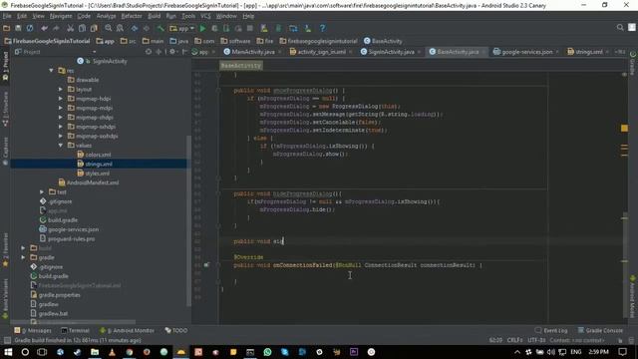Open the TODO tool window
Screen dimensions: 638x359
[176, 330]
